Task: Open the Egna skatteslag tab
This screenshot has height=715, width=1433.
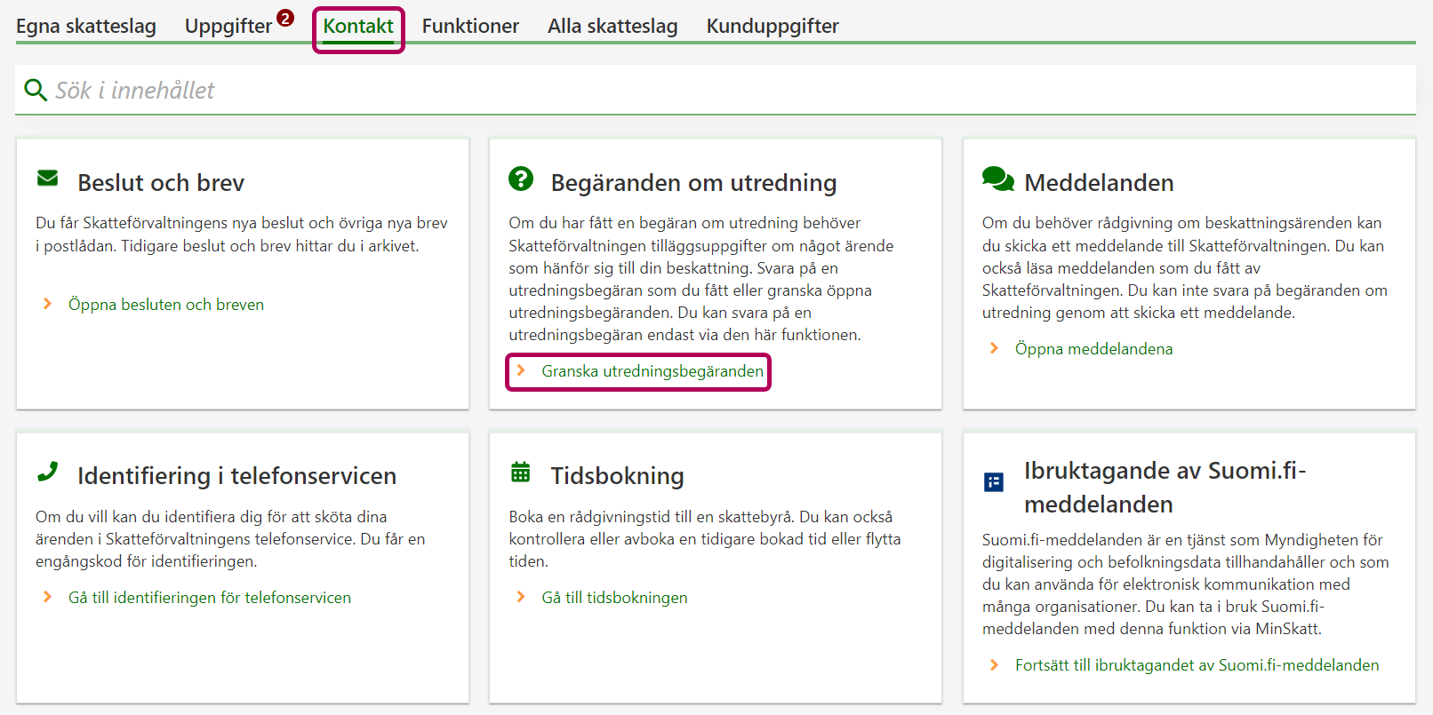Action: [x=86, y=27]
